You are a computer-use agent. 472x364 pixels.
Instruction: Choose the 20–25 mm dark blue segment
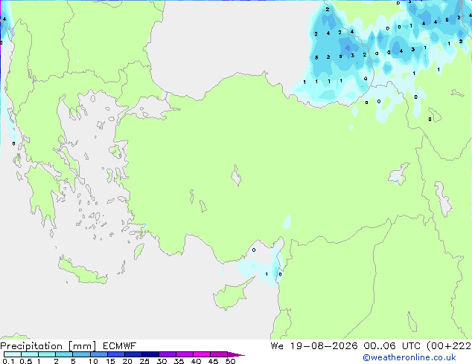(x=133, y=354)
